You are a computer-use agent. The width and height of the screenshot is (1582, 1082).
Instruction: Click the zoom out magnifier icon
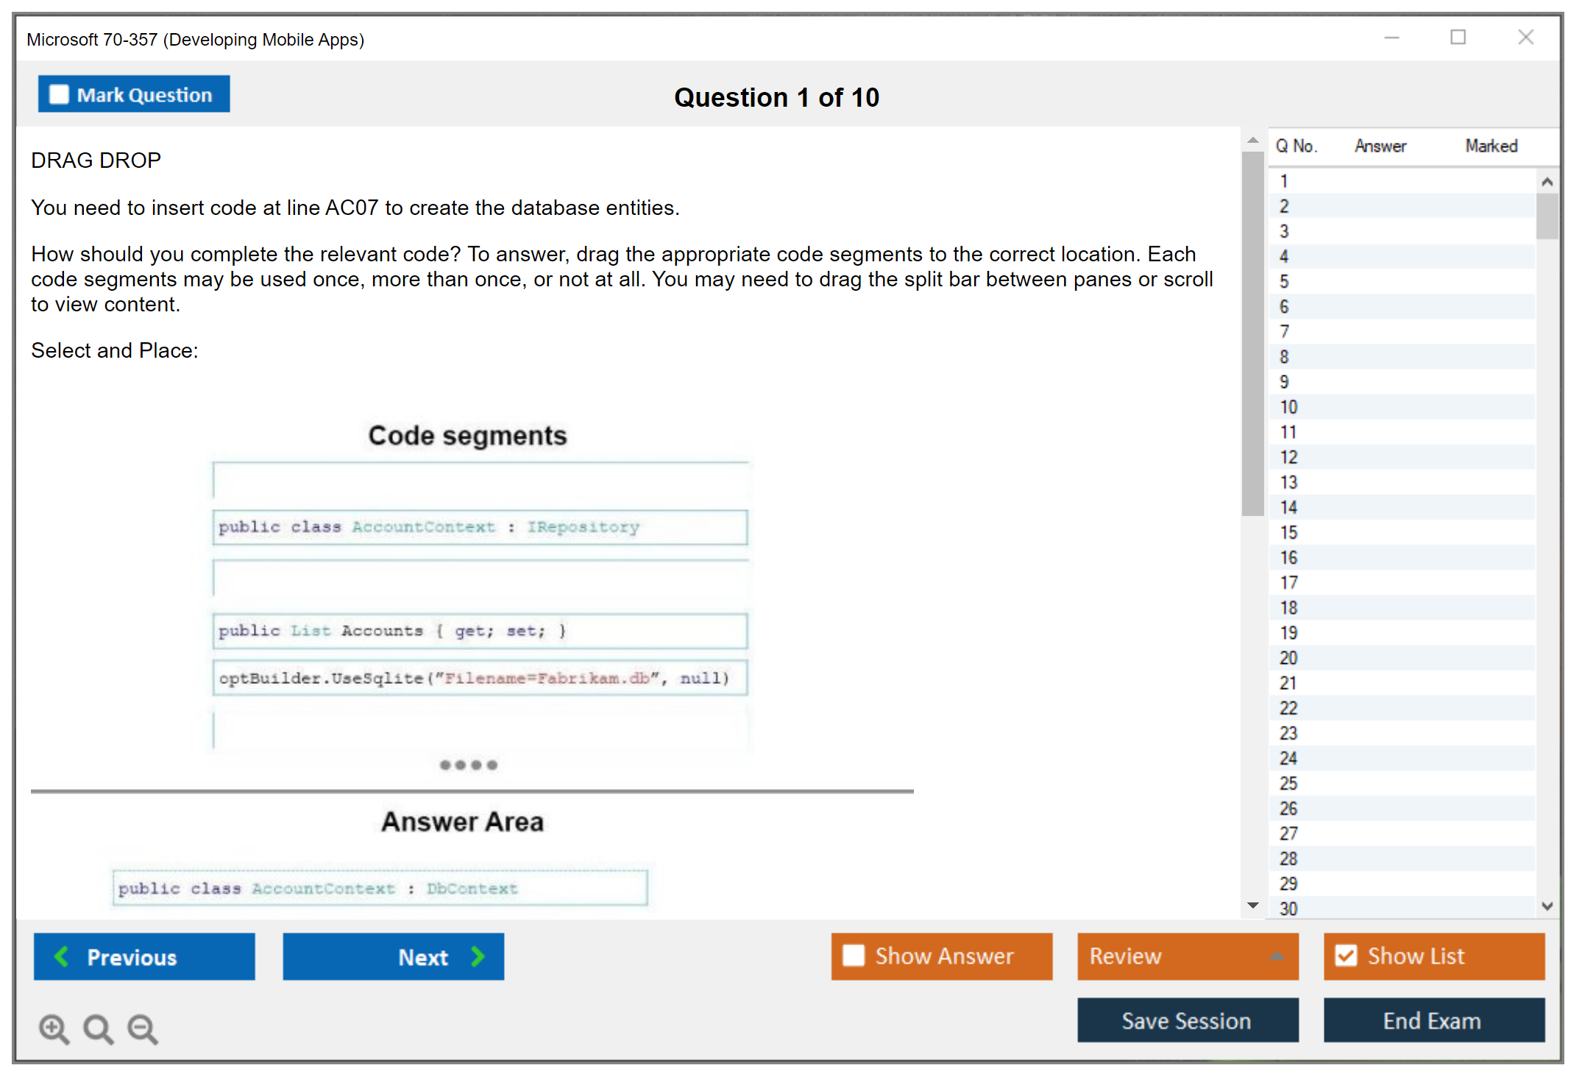[x=143, y=1028]
